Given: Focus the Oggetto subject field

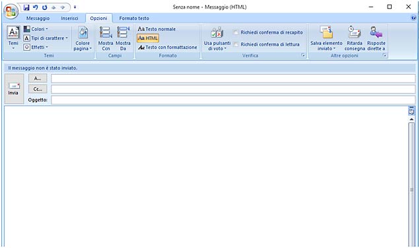Looking at the screenshot, I should coord(233,100).
